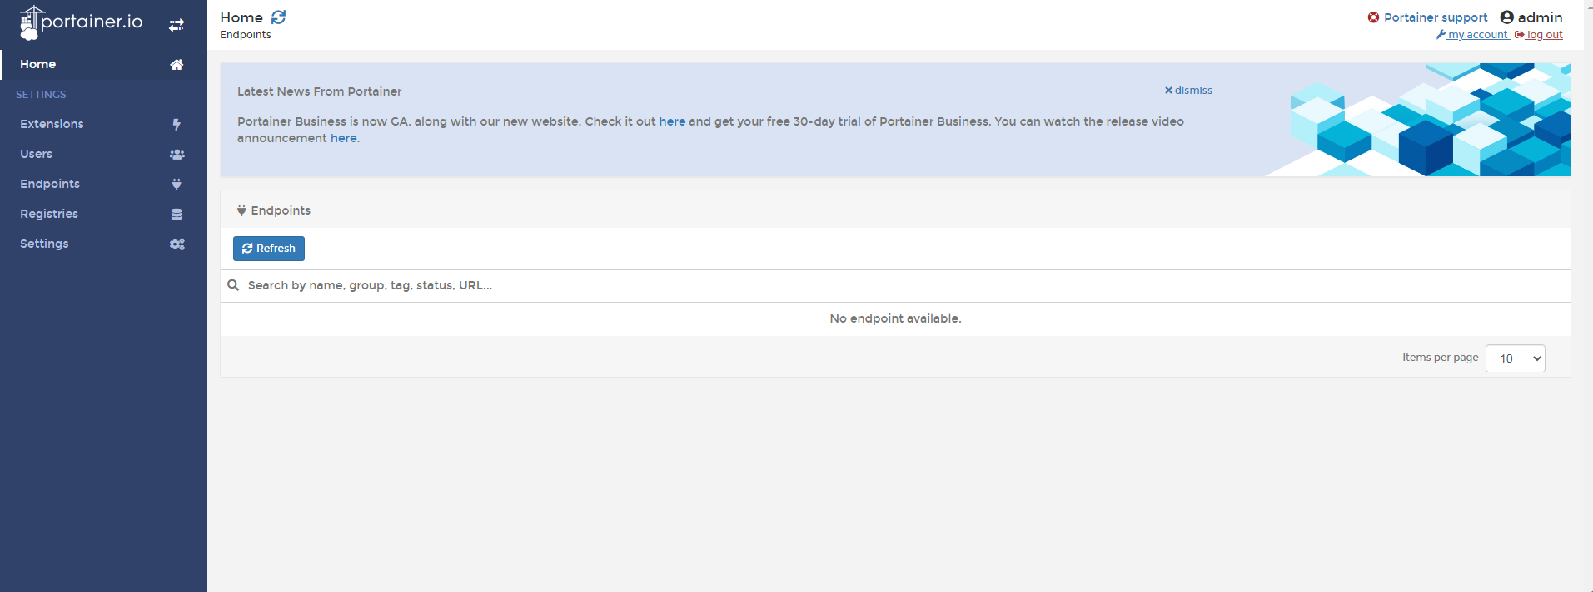Open the my account link
Image resolution: width=1593 pixels, height=592 pixels.
point(1472,35)
